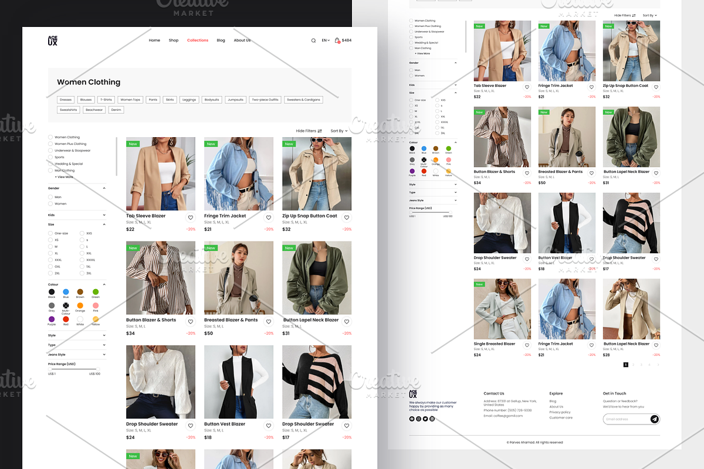Heart Button Blazer & Shorts on right page
This screenshot has height=469, width=704.
coord(527,174)
